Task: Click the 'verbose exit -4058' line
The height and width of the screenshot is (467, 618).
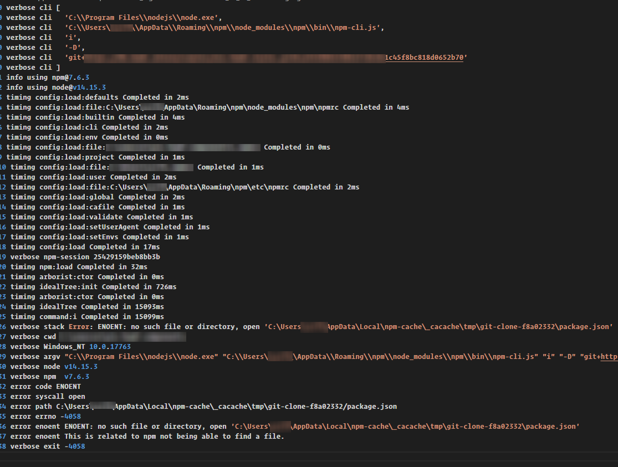Action: (48, 447)
